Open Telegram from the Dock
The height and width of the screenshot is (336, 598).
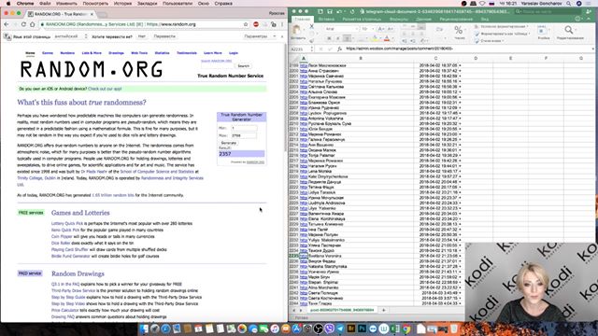click(x=340, y=329)
